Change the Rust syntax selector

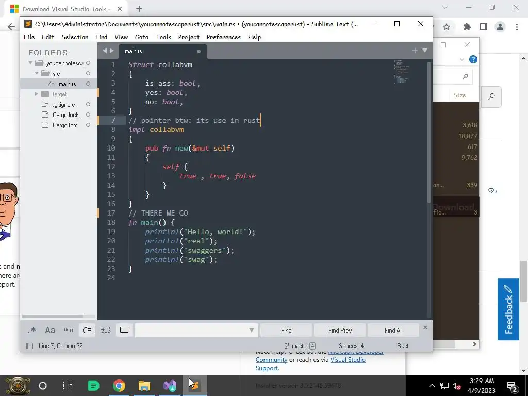(x=402, y=346)
